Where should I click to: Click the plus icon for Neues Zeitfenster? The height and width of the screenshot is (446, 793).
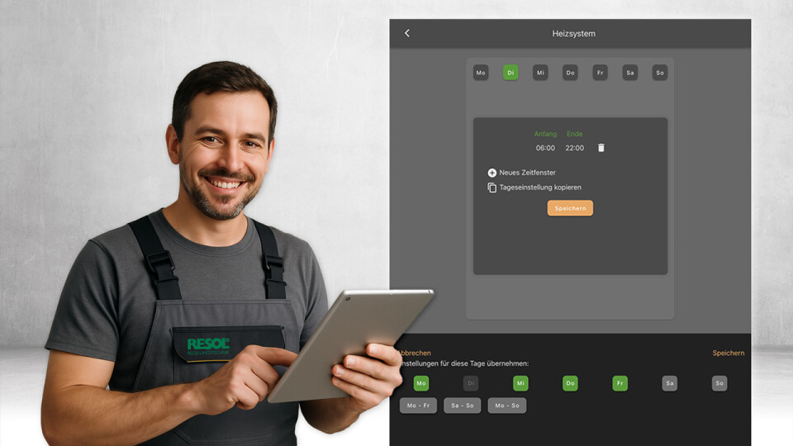(492, 173)
